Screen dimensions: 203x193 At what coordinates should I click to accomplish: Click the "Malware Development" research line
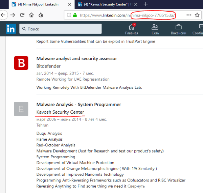pos(100,151)
